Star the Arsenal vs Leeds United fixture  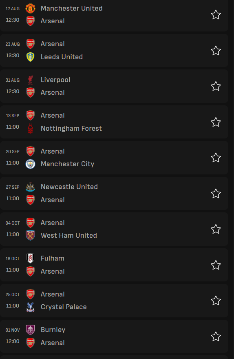tap(216, 50)
